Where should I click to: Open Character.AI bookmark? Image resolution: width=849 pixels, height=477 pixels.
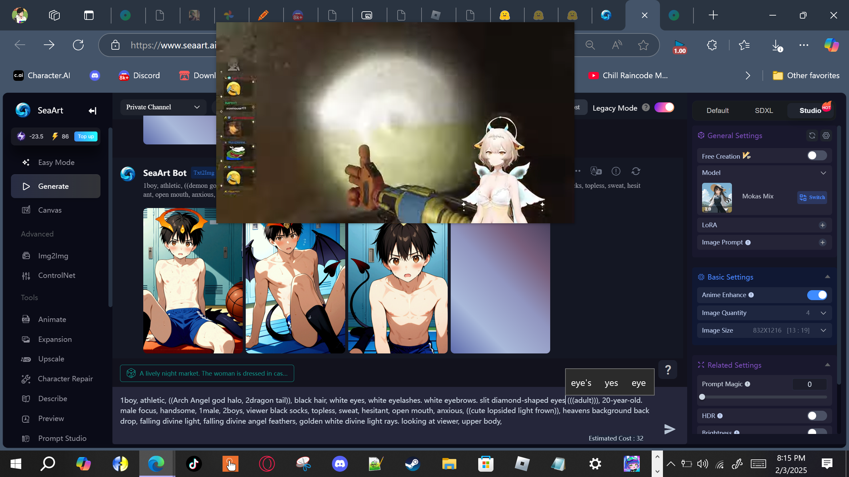point(42,76)
